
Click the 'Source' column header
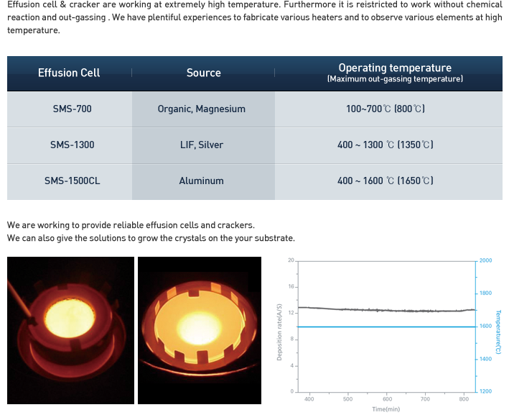pyautogui.click(x=204, y=73)
